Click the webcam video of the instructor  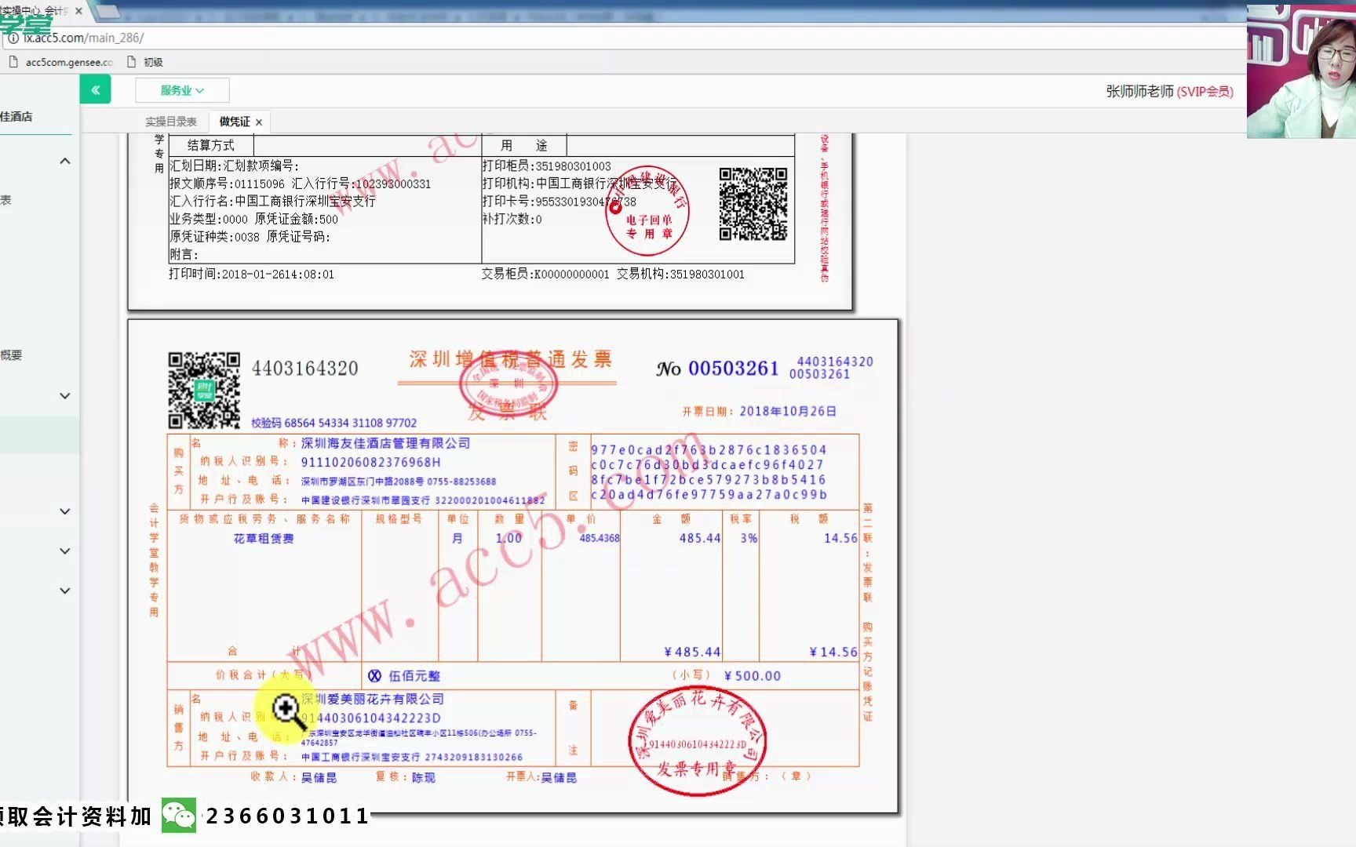click(1301, 72)
